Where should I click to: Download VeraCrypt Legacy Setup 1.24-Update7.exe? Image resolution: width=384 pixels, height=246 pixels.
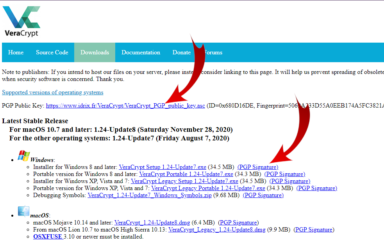point(184,181)
